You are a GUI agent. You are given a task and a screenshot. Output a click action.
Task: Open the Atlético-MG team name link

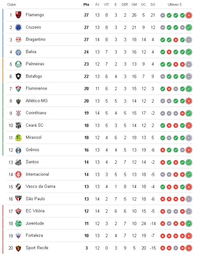[x=37, y=101]
